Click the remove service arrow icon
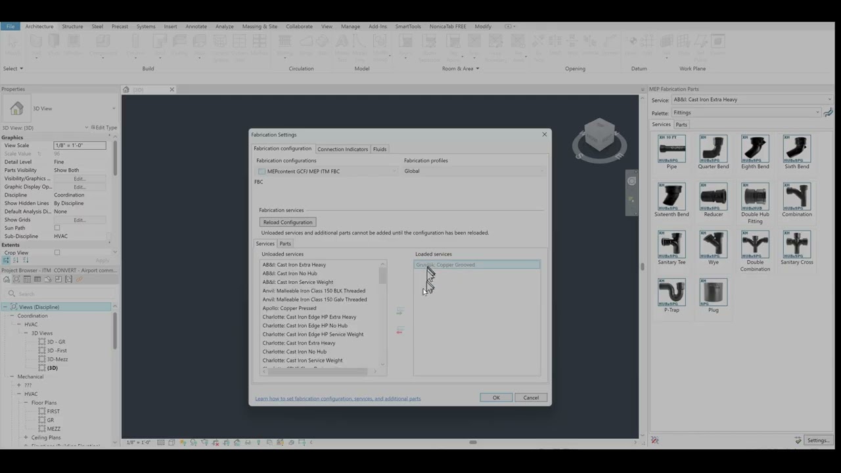Viewport: 841px width, 473px height. (399, 330)
